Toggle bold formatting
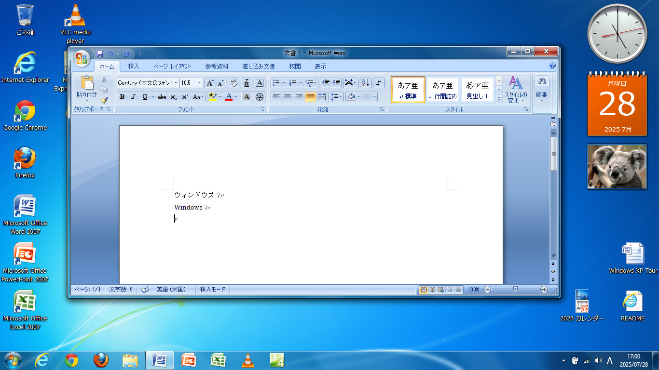659x370 pixels. (x=122, y=97)
